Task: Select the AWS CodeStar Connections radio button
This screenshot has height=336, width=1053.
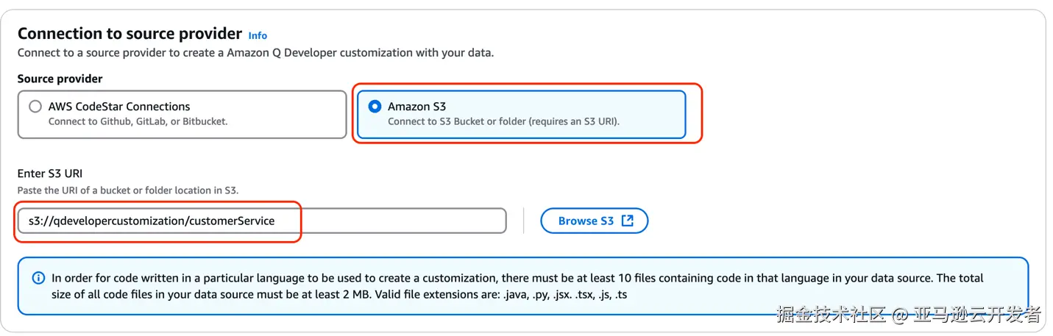Action: 35,107
